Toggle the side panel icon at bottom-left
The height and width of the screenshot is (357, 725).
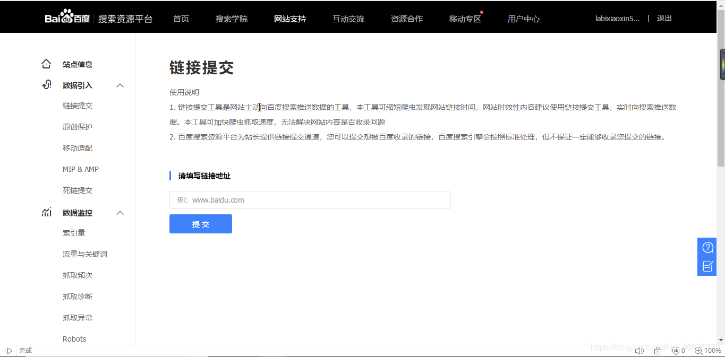pyautogui.click(x=8, y=351)
